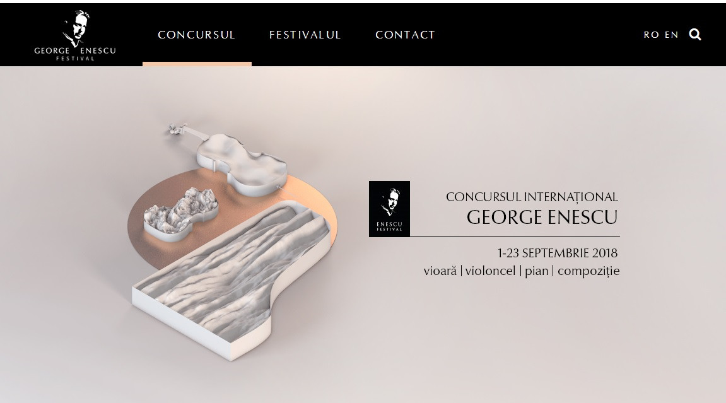726x403 pixels.
Task: Click the GEORGE ENESCU headline text
Action: [x=542, y=218]
